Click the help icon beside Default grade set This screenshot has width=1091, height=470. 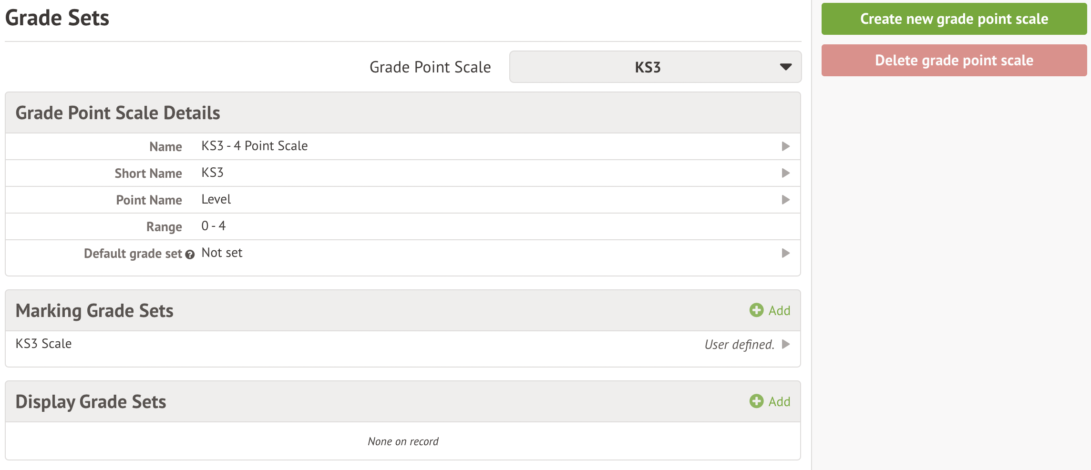point(190,255)
